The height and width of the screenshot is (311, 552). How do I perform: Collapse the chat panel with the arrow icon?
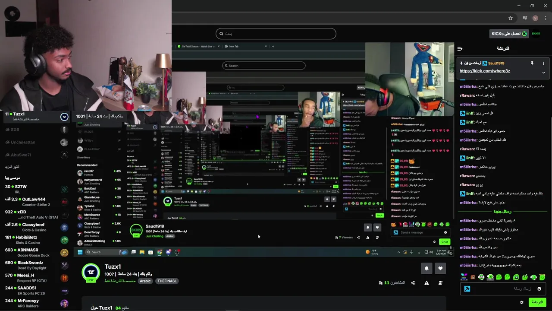click(x=460, y=48)
